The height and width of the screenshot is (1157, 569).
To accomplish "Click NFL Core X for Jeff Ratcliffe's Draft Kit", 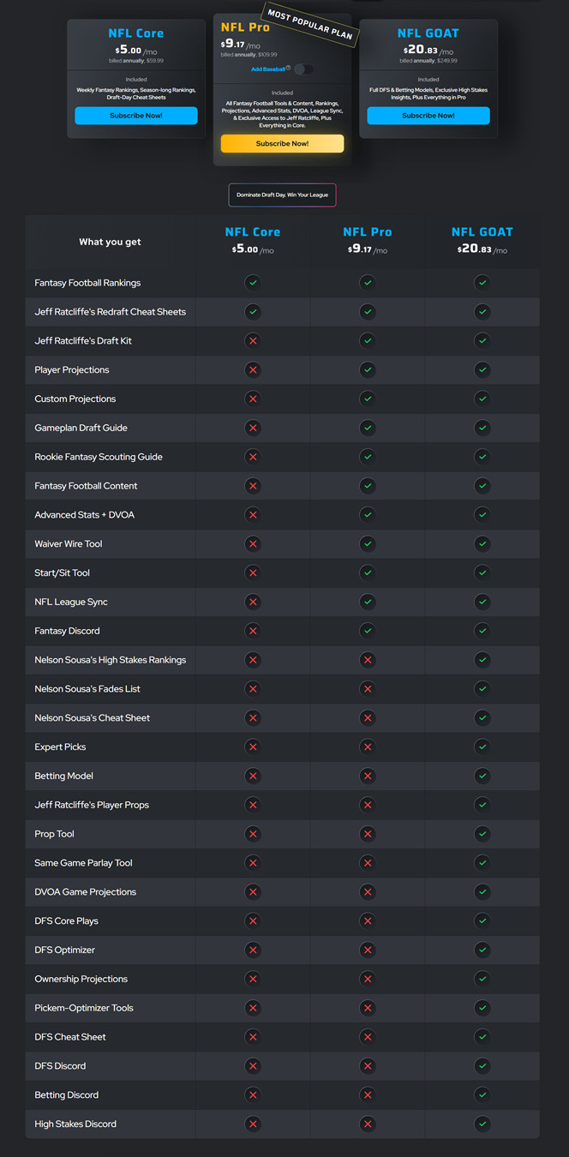I will click(253, 341).
